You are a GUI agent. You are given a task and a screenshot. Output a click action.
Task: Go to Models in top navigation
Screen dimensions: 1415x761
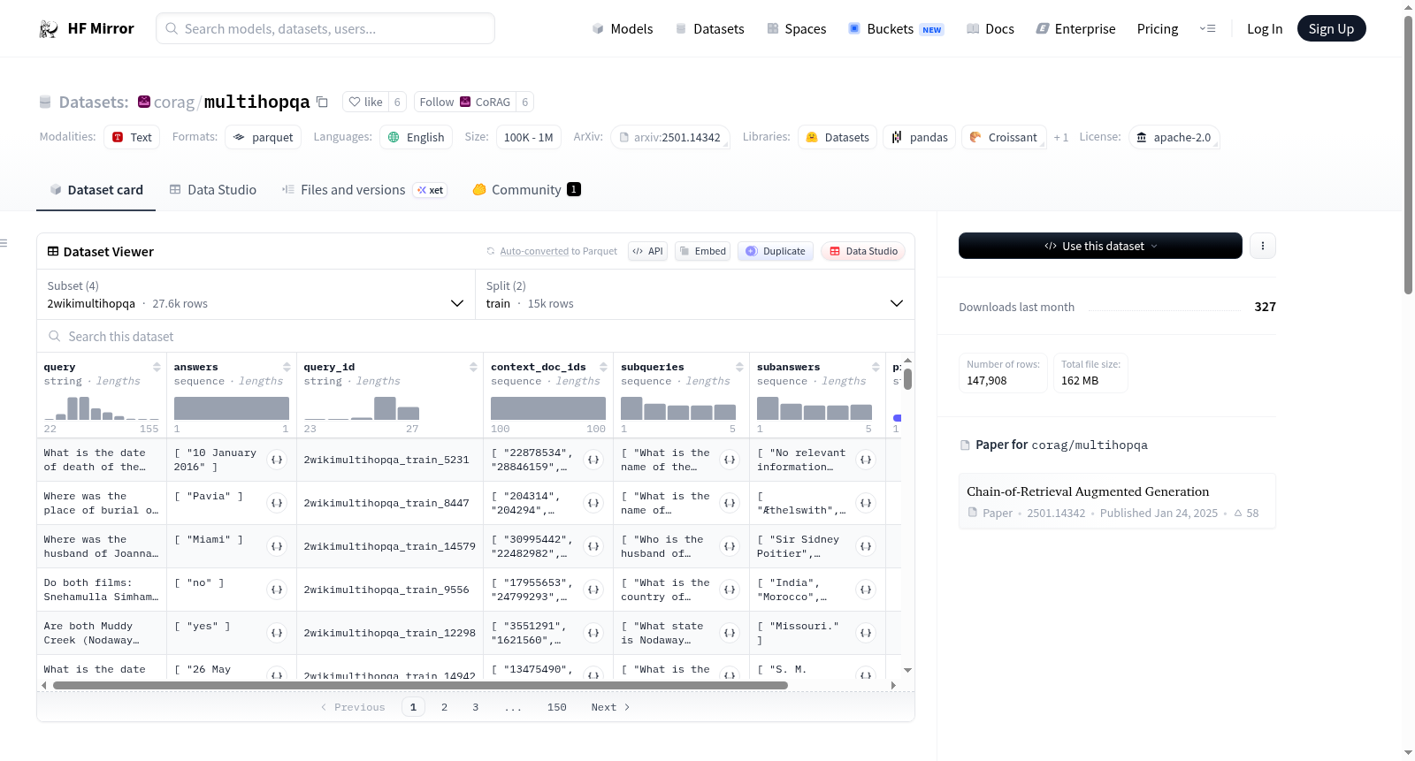(x=623, y=29)
